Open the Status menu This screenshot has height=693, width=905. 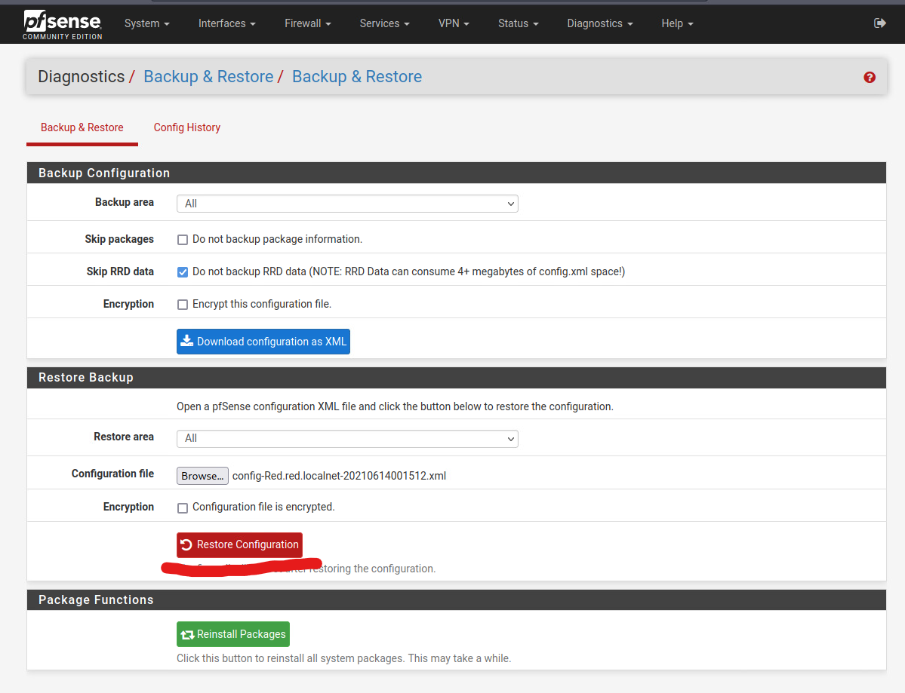point(519,23)
